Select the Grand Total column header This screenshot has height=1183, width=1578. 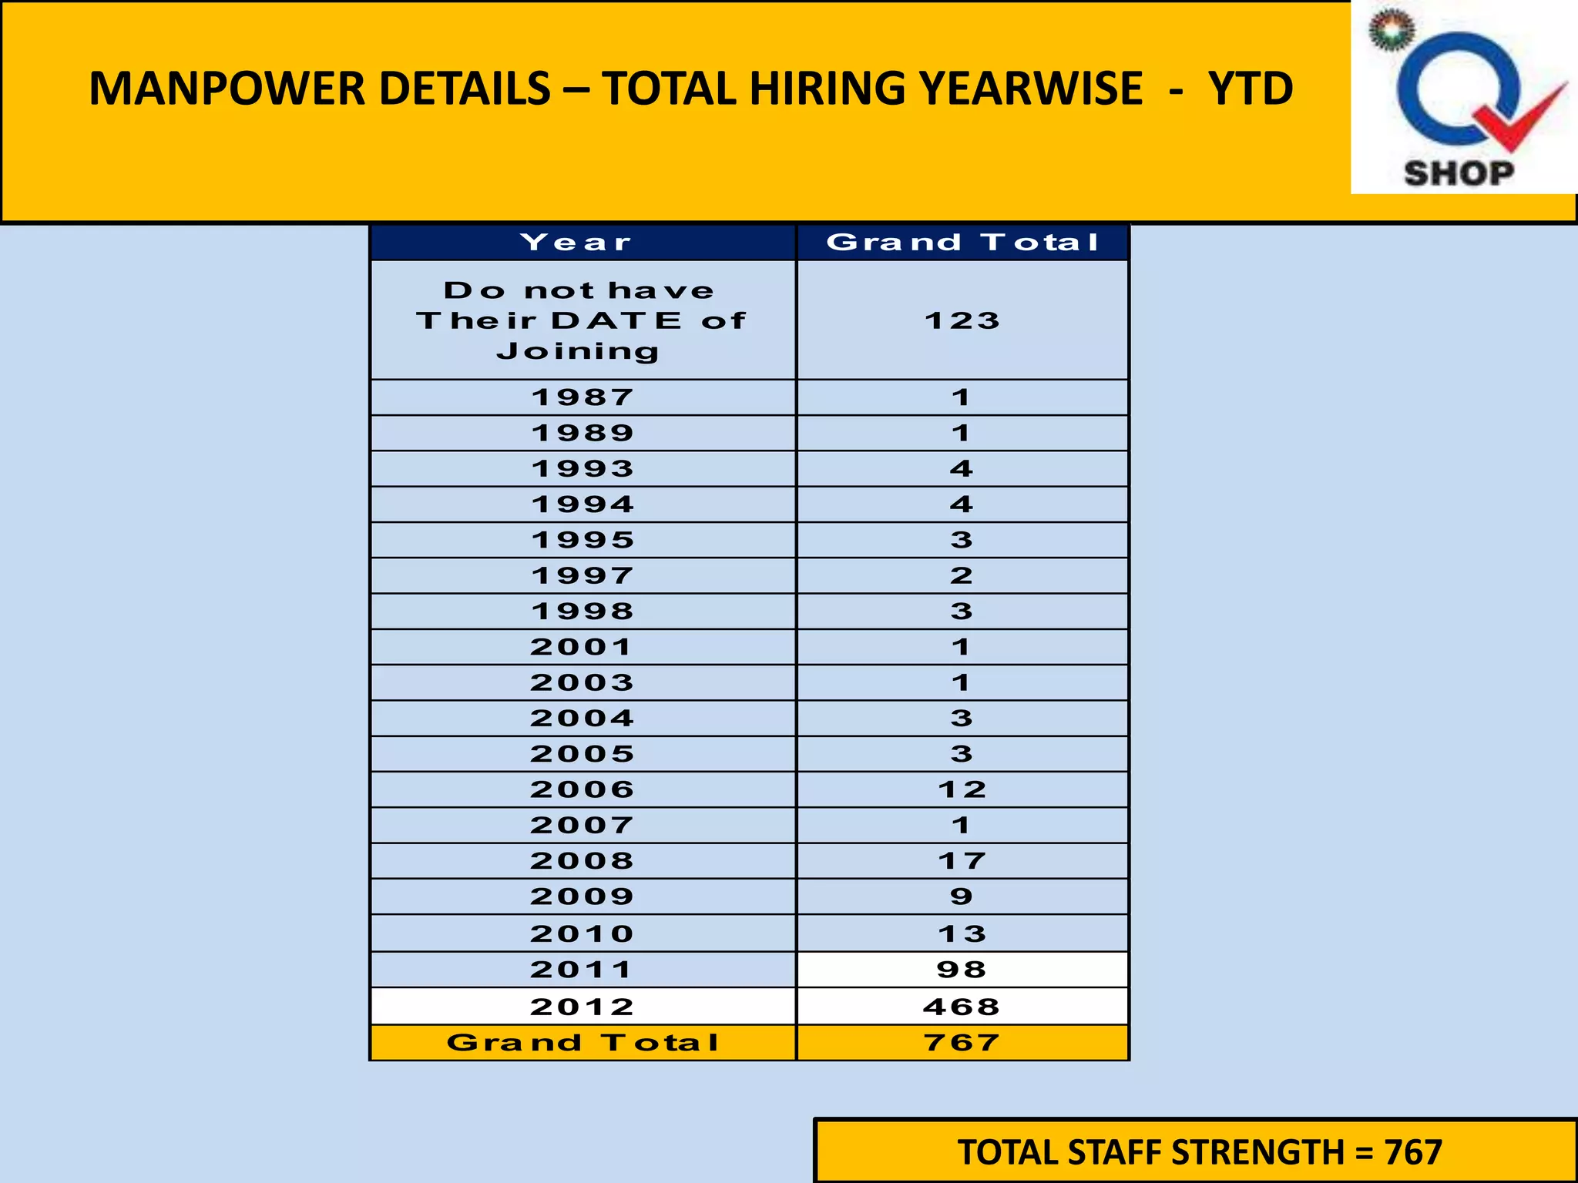click(x=962, y=243)
